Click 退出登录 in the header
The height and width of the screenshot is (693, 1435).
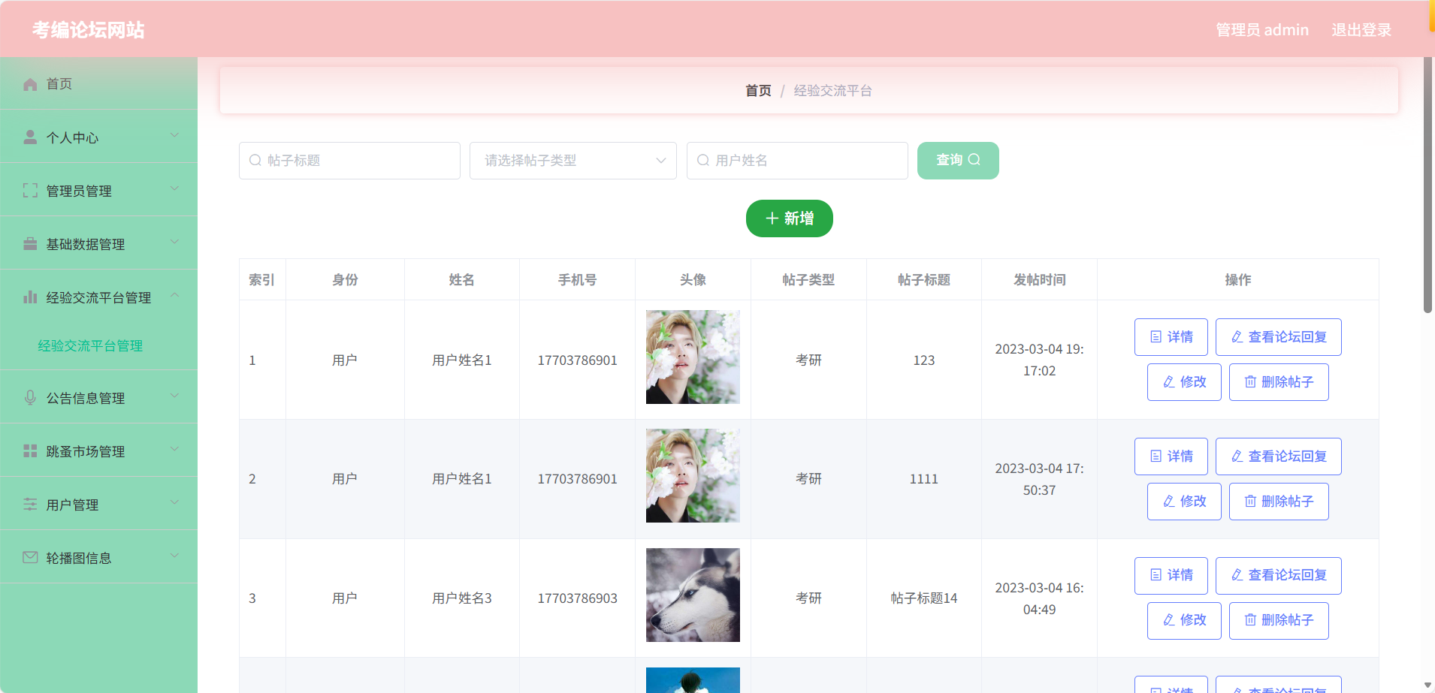pos(1361,30)
